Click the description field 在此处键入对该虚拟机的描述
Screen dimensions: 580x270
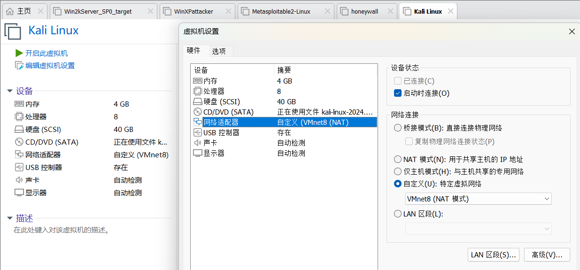(x=62, y=230)
